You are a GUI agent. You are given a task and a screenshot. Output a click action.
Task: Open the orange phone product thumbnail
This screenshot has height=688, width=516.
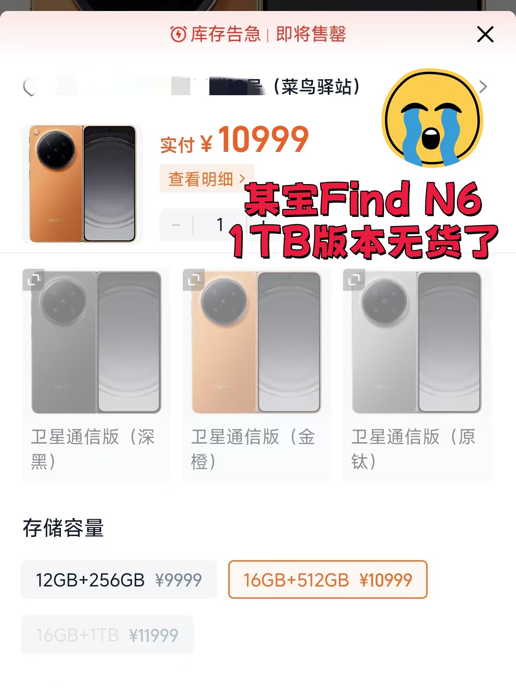(x=82, y=184)
